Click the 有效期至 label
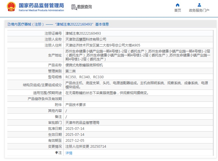Screen dimensions: 218x161 [x=55, y=141]
